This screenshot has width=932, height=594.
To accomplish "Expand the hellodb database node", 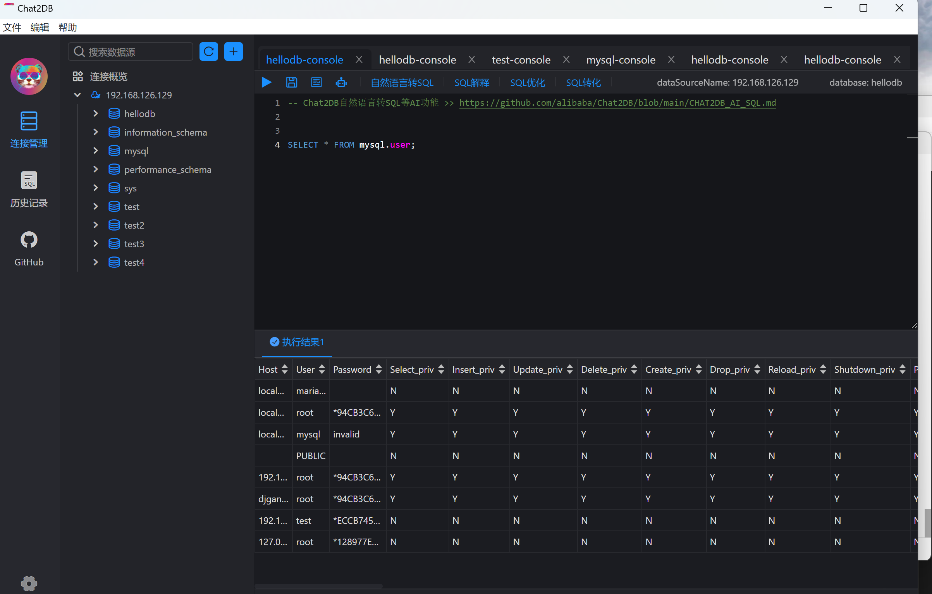I will click(x=96, y=114).
